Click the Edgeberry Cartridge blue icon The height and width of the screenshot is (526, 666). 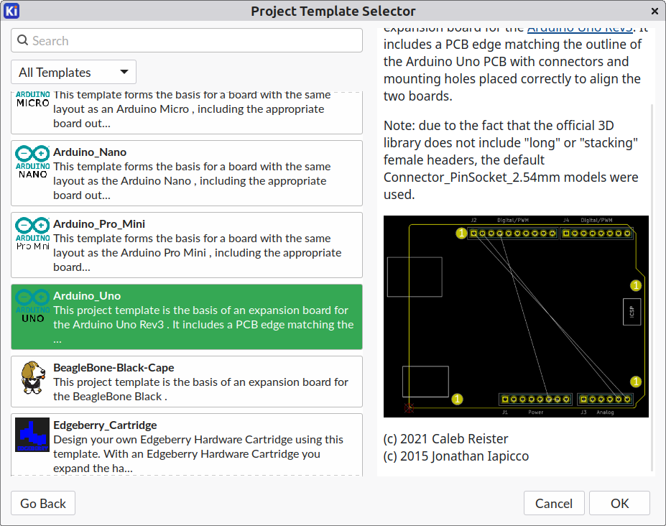click(32, 435)
